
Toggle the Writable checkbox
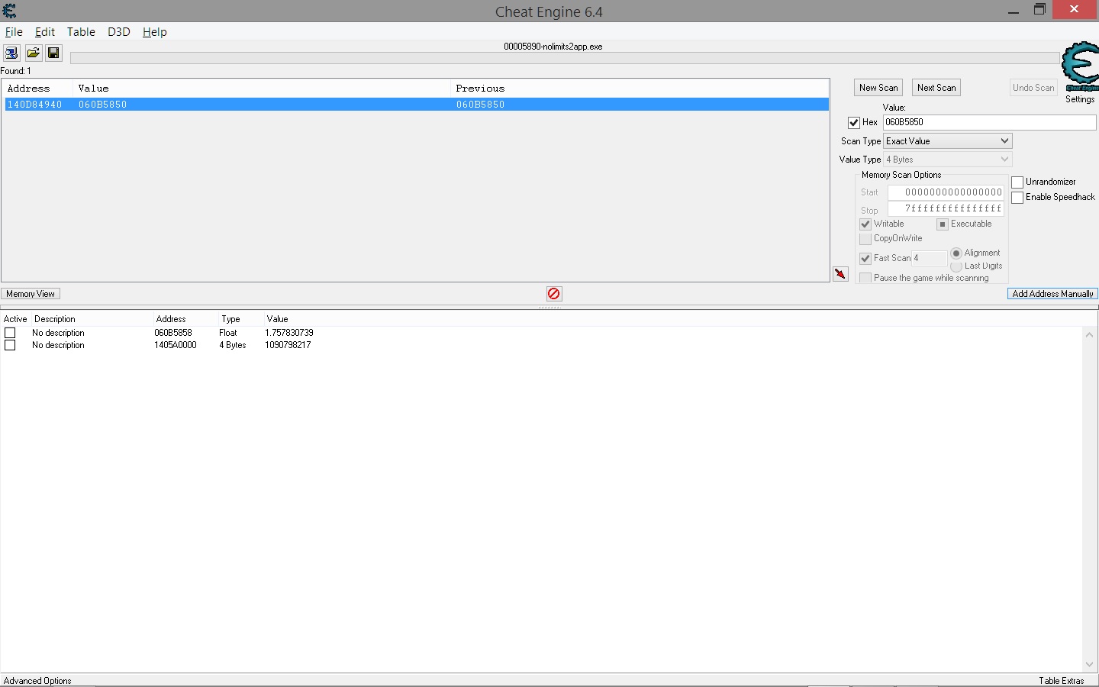[865, 224]
